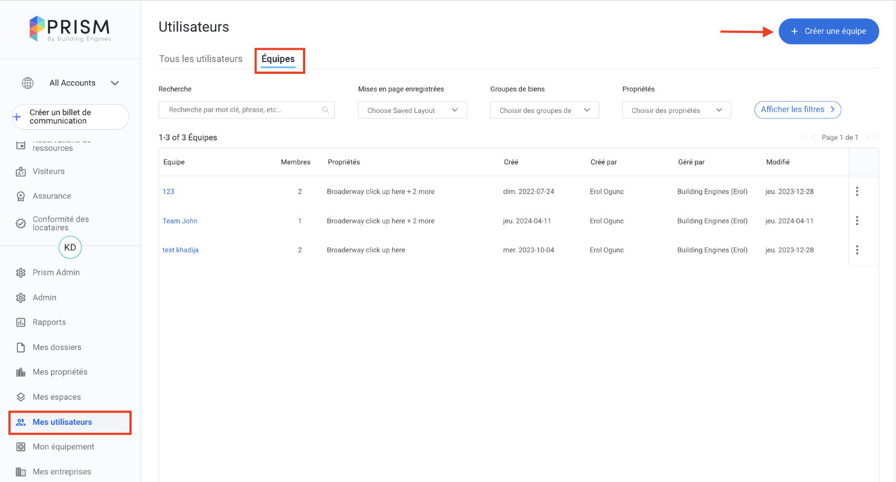Click the globe icon beside All Accounts
Image resolution: width=896 pixels, height=482 pixels.
pyautogui.click(x=27, y=83)
